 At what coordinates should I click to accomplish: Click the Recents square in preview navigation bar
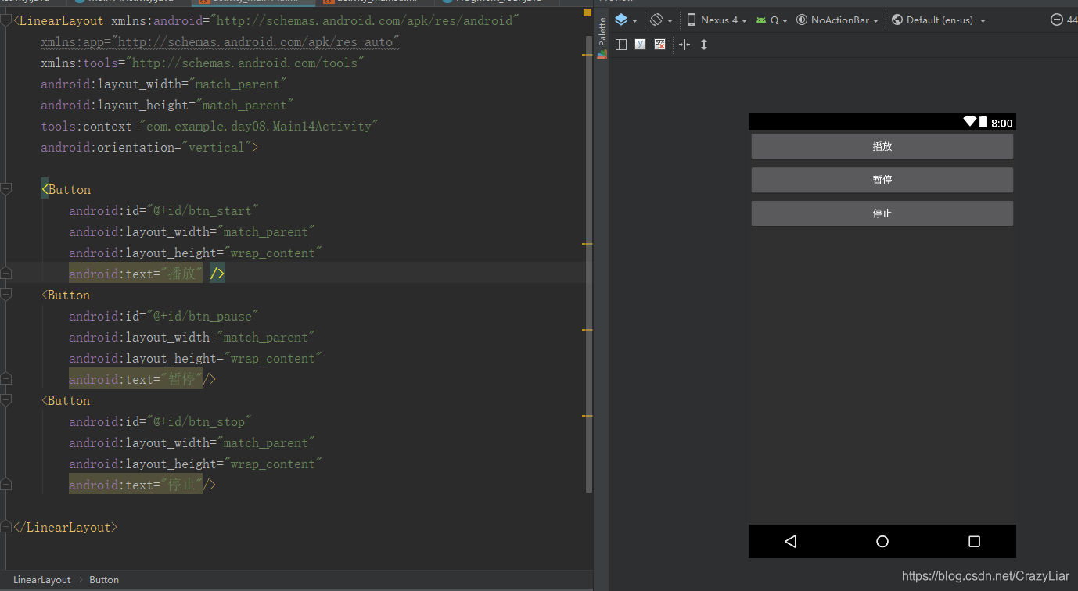[x=974, y=541]
